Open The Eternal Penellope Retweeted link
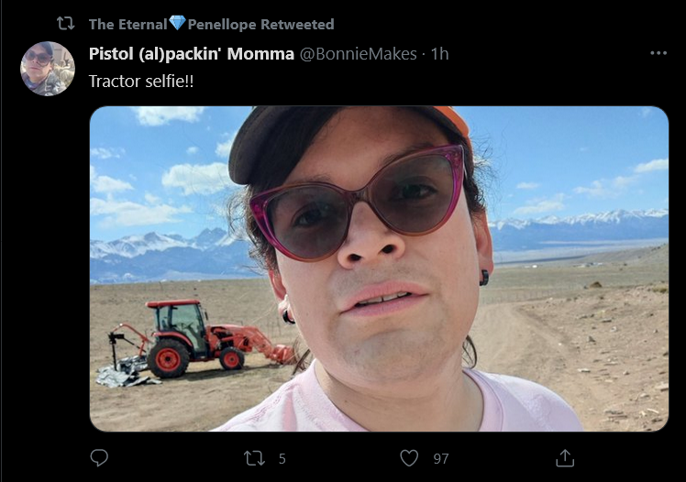The image size is (686, 482). click(211, 24)
